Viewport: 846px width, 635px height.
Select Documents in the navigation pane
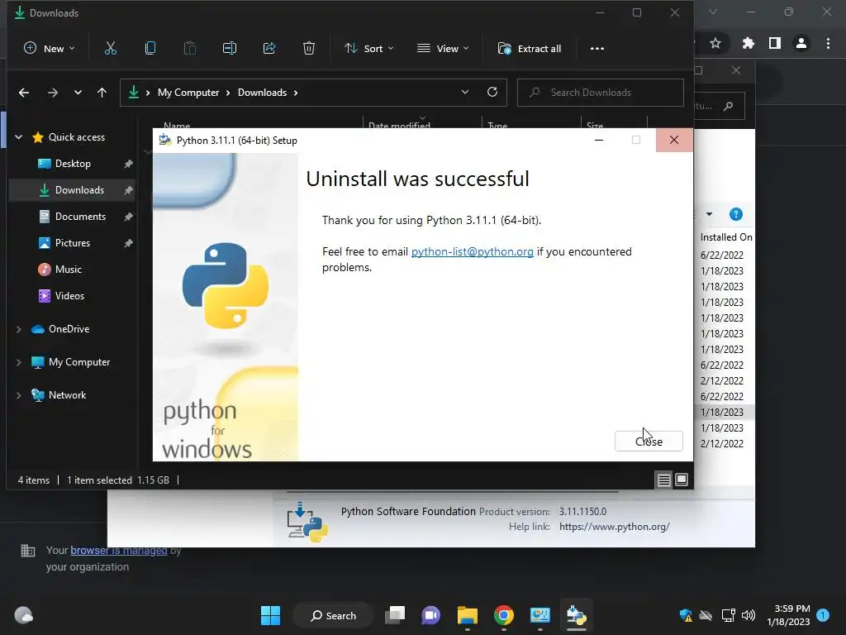[x=80, y=217]
